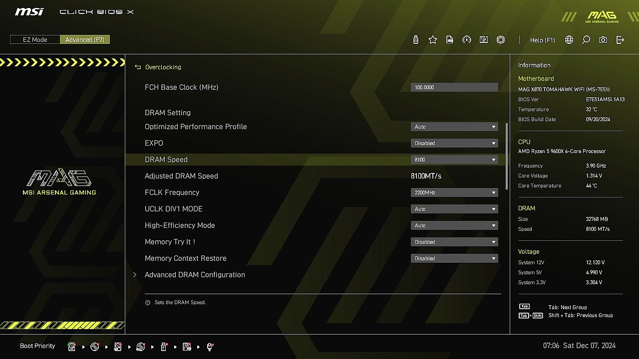639x359 pixels.
Task: Select High-Efficiency Mode label
Action: (180, 225)
